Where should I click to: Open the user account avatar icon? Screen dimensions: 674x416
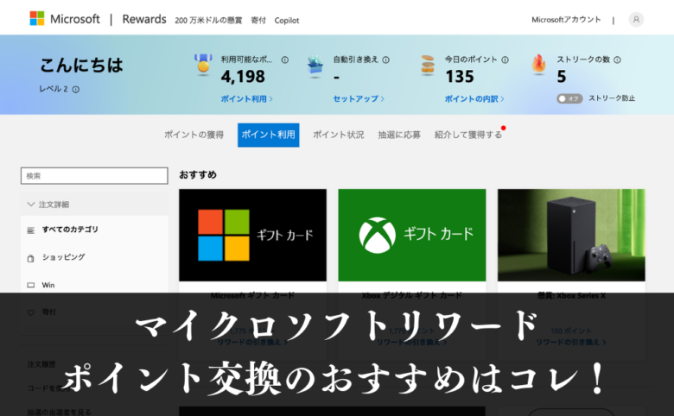[636, 19]
